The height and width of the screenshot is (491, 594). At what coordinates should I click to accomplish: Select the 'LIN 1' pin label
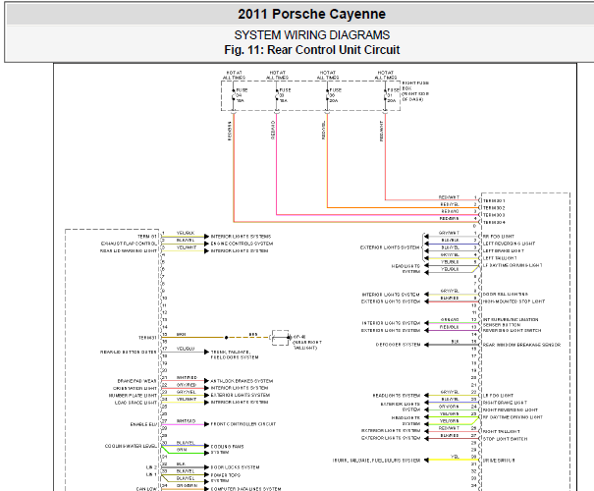pyautogui.click(x=151, y=474)
